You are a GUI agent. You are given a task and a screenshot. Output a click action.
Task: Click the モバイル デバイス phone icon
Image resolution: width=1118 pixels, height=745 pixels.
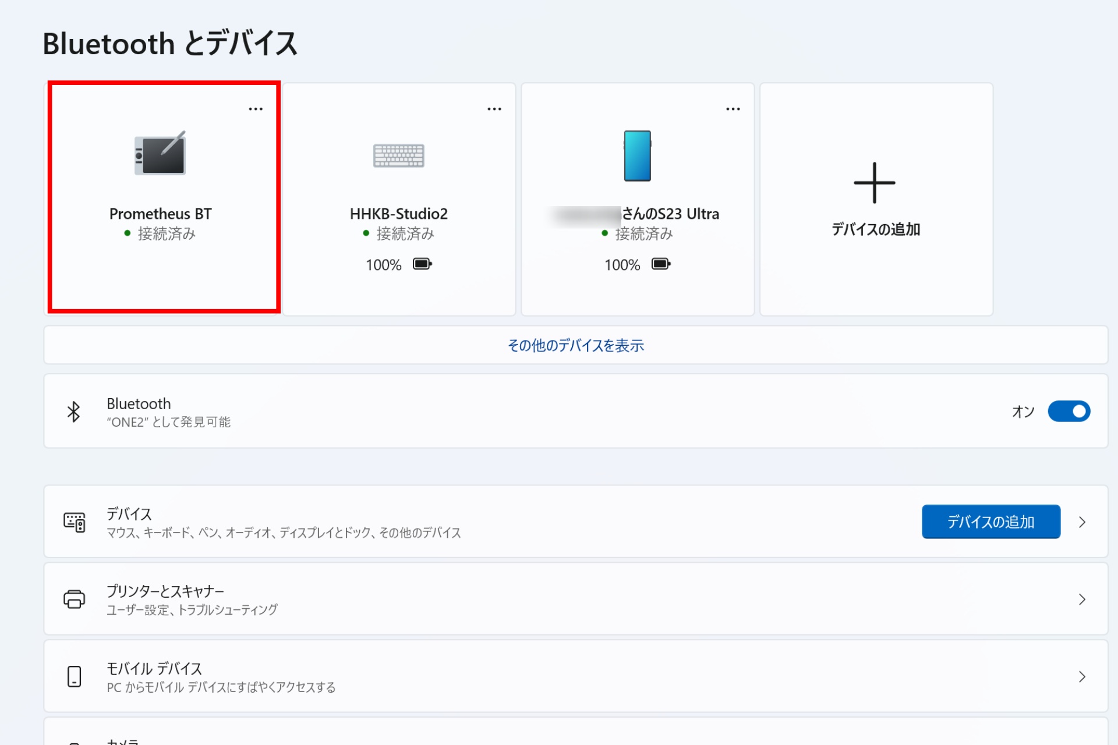[74, 676]
